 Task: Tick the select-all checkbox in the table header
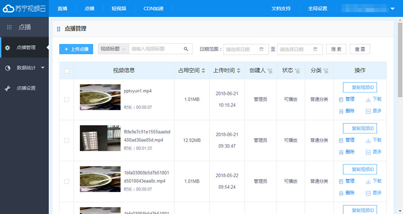tap(67, 70)
